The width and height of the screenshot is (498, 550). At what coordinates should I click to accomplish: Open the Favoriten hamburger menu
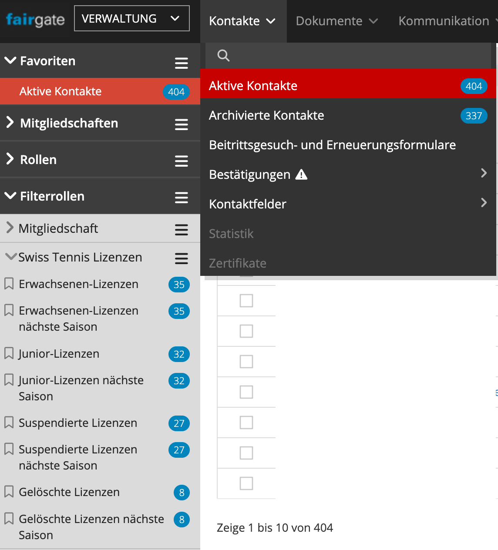pos(181,64)
